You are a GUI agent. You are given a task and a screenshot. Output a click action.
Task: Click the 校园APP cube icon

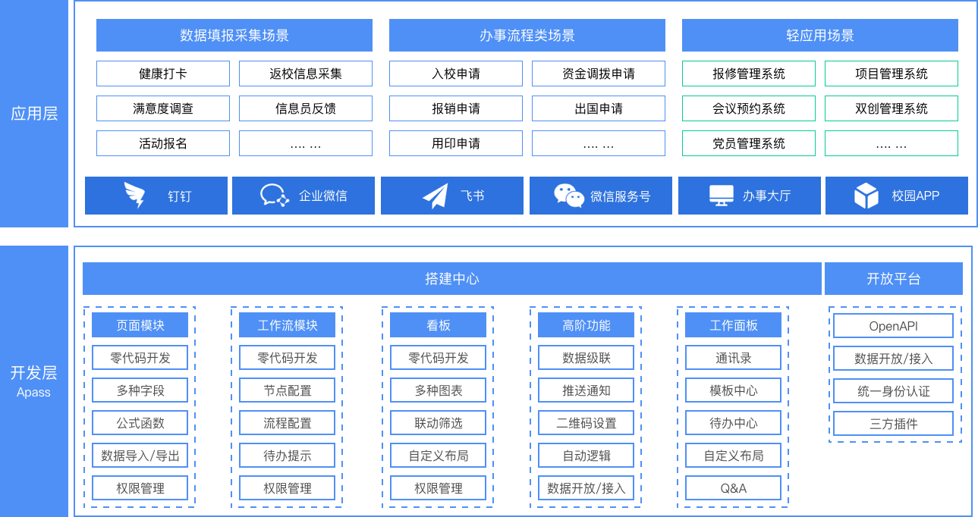point(866,196)
